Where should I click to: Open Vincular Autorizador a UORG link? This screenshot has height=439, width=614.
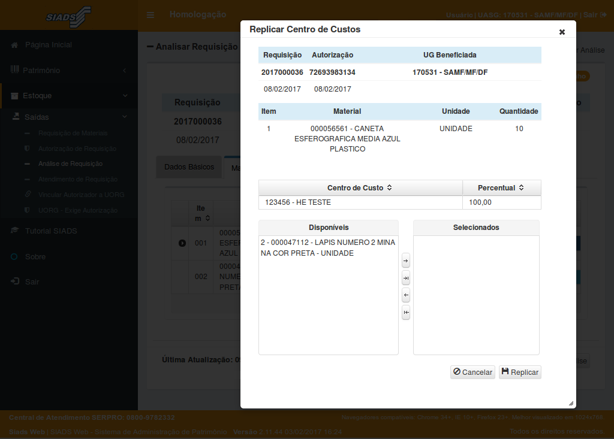click(x=82, y=195)
